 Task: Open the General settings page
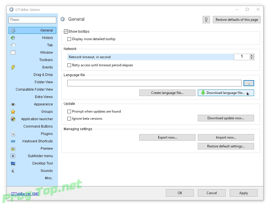(32, 30)
